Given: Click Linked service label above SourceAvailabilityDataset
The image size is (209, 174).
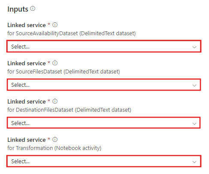Looking at the screenshot, I should point(27,25).
